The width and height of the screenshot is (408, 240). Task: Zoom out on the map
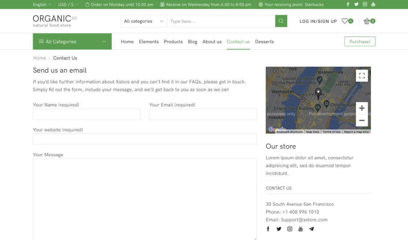click(x=362, y=120)
